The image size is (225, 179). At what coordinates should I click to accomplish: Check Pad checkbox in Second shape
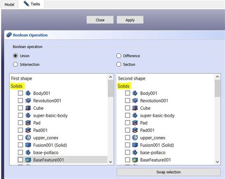point(128,123)
